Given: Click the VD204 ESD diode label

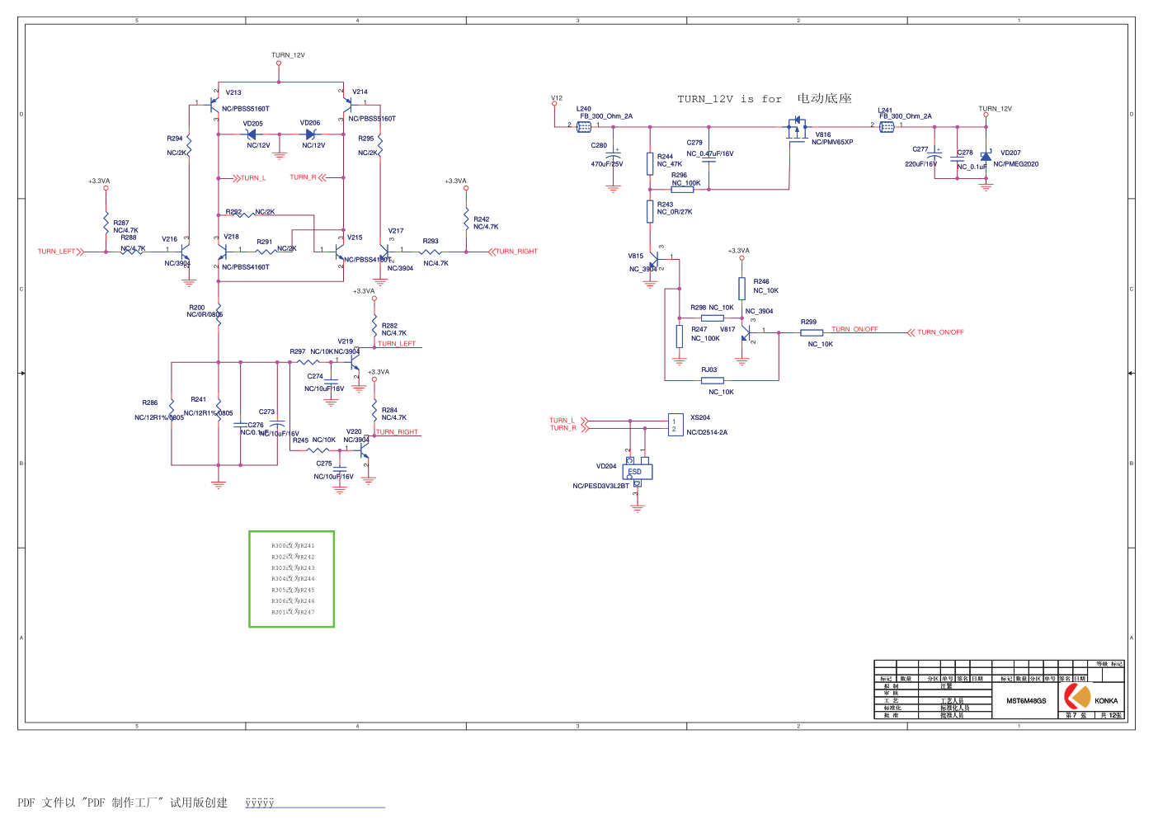Looking at the screenshot, I should 606,466.
